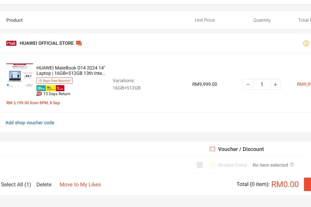Open chat with HUAWEI OFFICIAL STORE
The image size is (311, 207).
pos(79,43)
